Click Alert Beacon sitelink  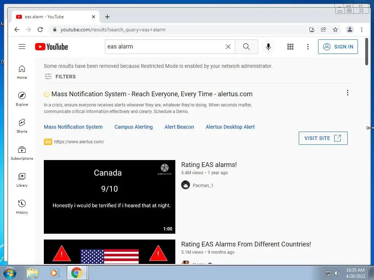click(179, 127)
